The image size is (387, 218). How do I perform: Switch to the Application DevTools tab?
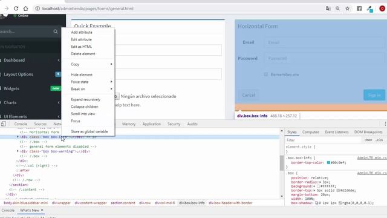tap(152, 124)
